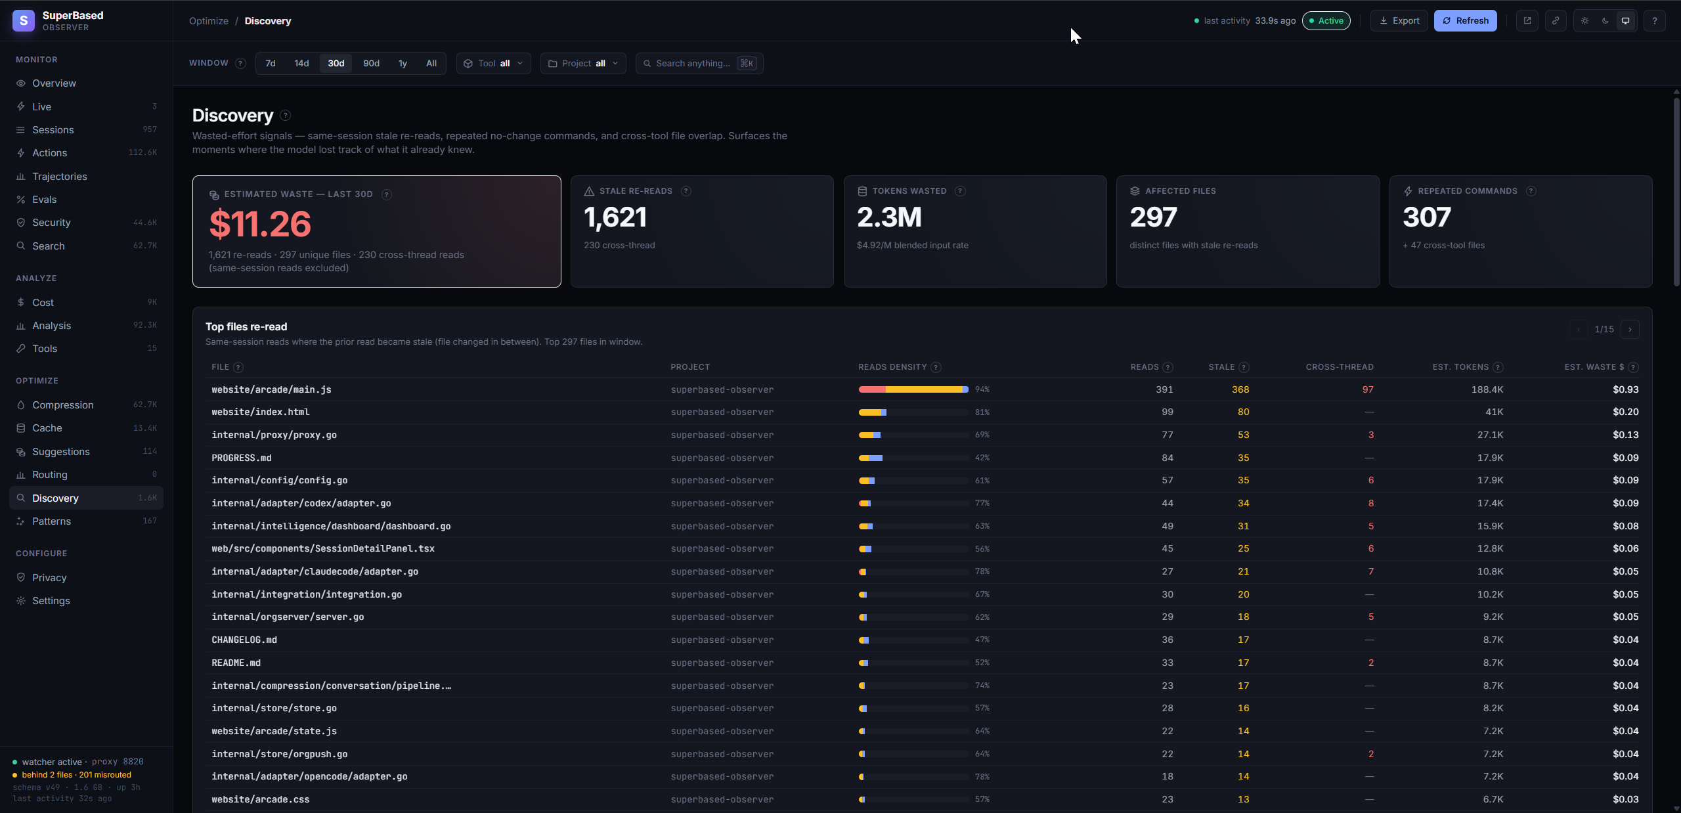Click help icon beside FILE column header

pyautogui.click(x=238, y=367)
